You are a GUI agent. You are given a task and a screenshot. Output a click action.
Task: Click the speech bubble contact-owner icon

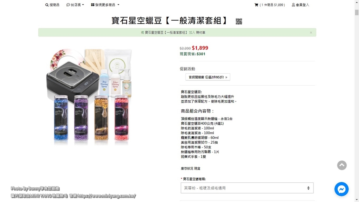click(x=68, y=5)
